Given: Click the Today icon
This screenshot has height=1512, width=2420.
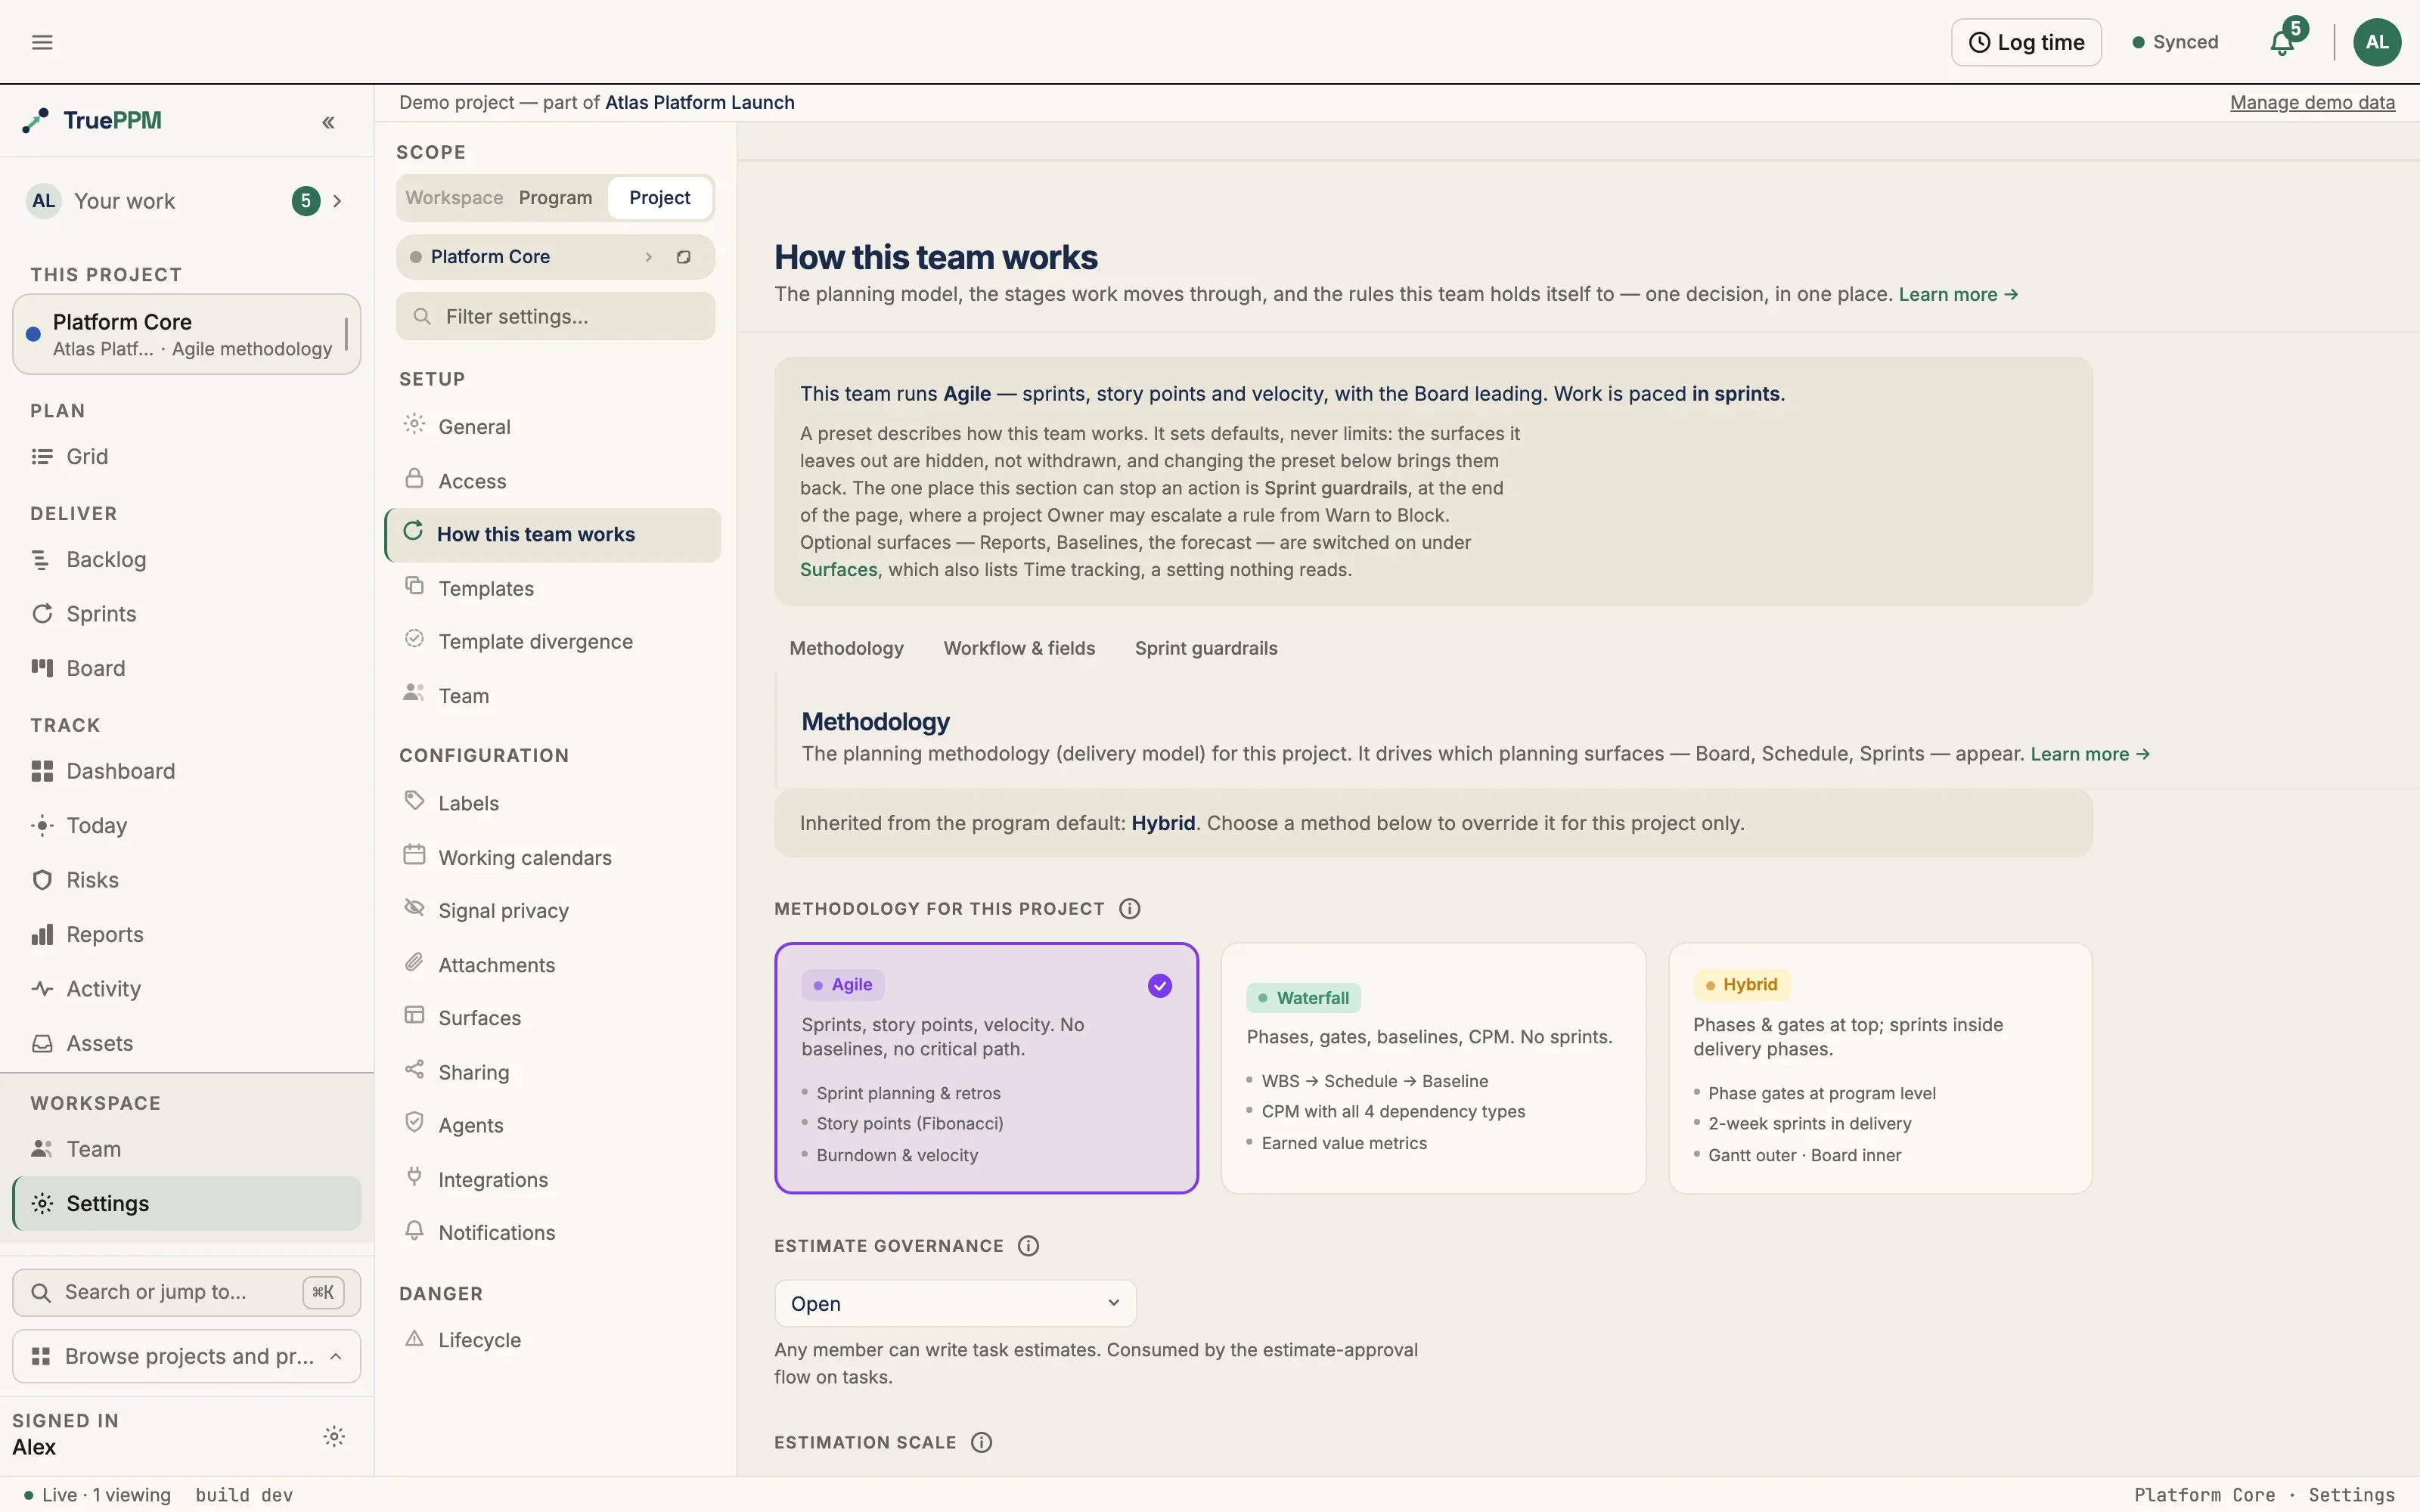Looking at the screenshot, I should click(42, 826).
